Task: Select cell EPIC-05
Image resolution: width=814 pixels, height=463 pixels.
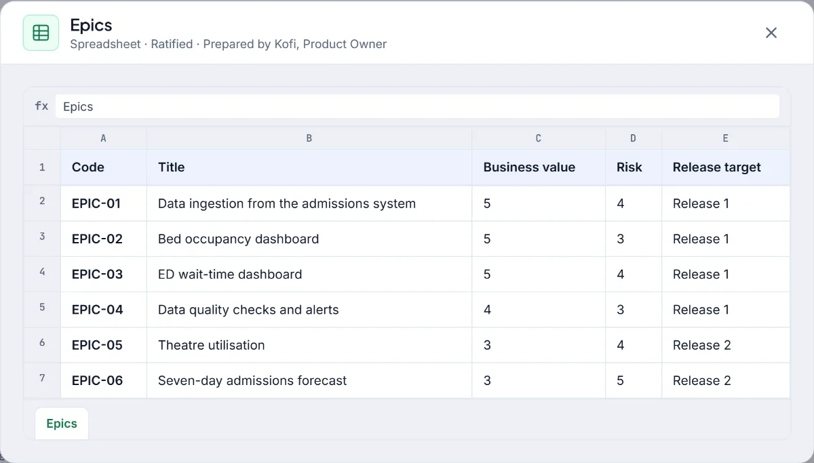Action: pyautogui.click(x=104, y=344)
